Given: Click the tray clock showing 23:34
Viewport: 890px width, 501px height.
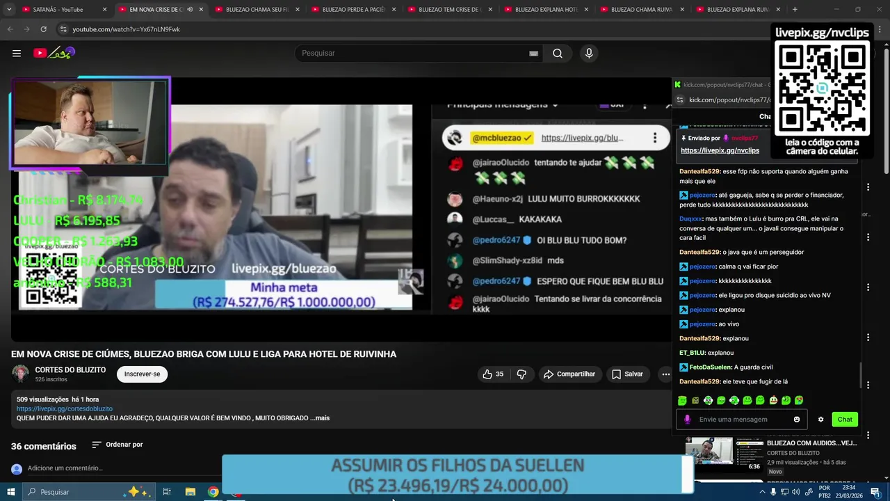Looking at the screenshot, I should (x=848, y=488).
